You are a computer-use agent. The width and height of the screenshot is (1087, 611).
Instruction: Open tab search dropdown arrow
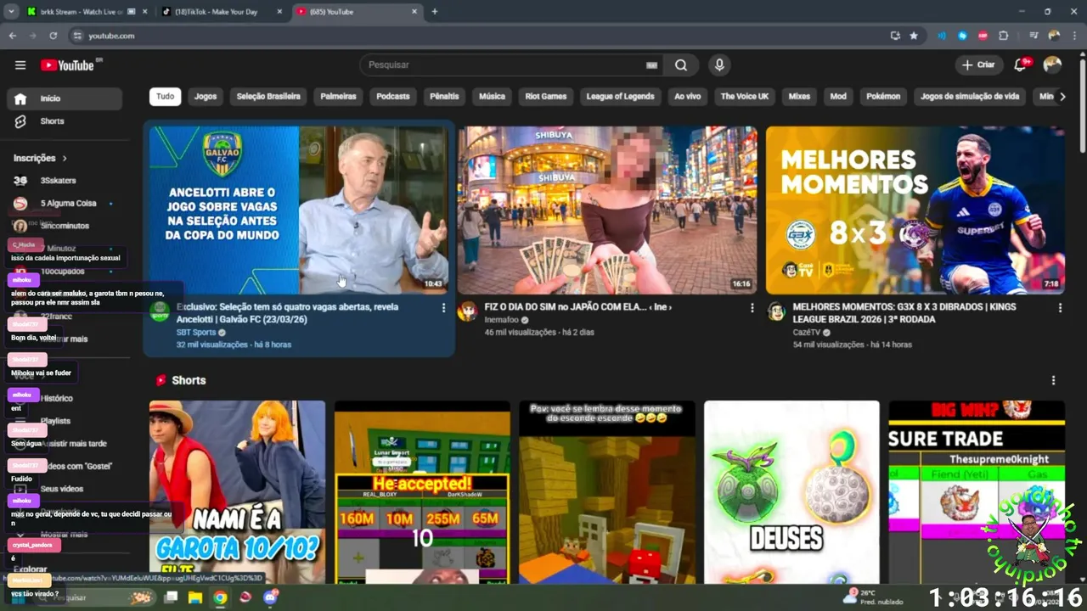11,12
